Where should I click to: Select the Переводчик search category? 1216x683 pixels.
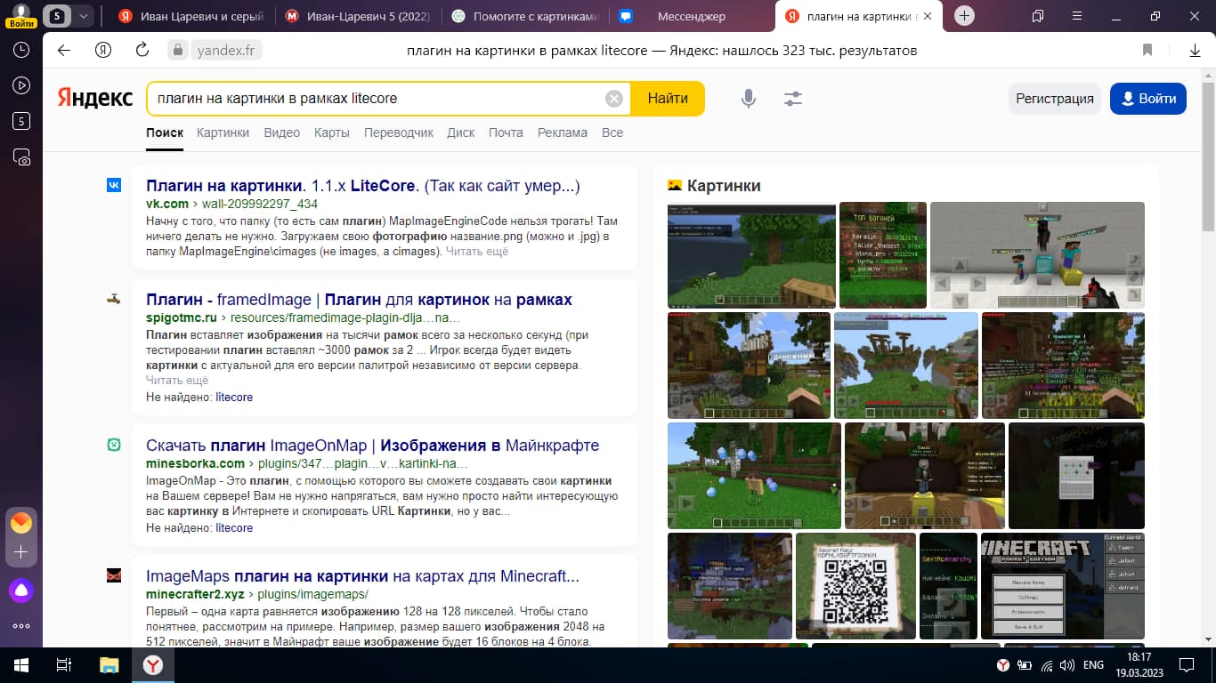point(398,133)
